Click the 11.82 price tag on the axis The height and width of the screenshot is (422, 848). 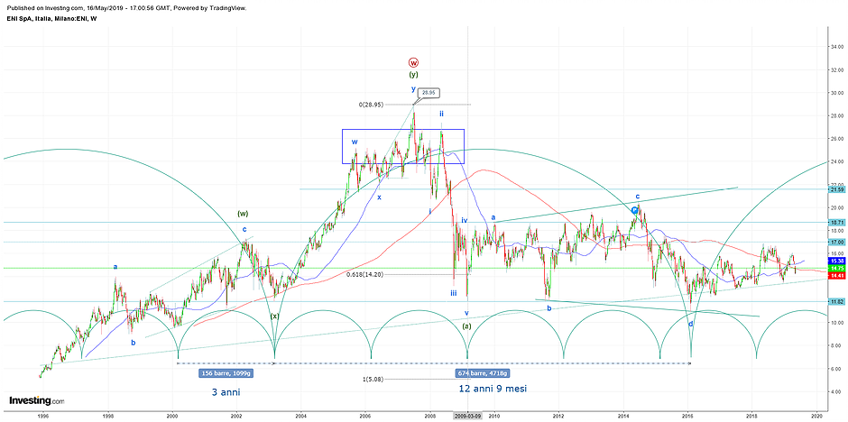(836, 301)
